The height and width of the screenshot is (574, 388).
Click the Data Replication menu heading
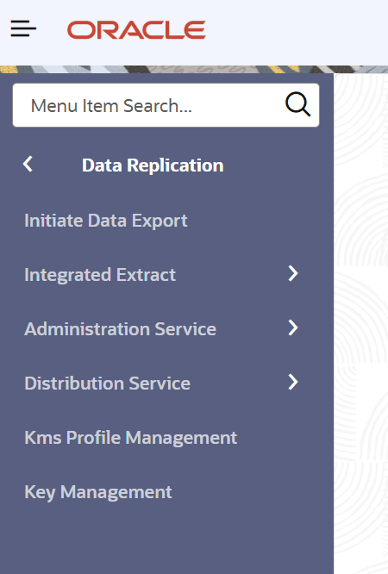click(x=153, y=165)
